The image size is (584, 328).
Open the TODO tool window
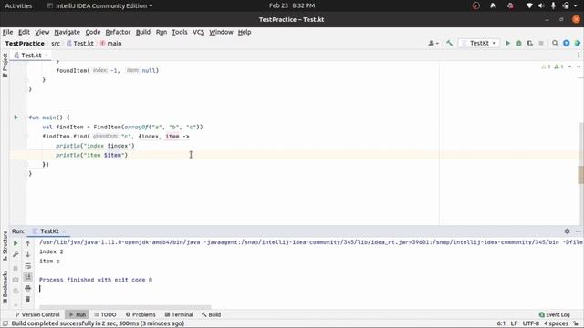pyautogui.click(x=105, y=314)
